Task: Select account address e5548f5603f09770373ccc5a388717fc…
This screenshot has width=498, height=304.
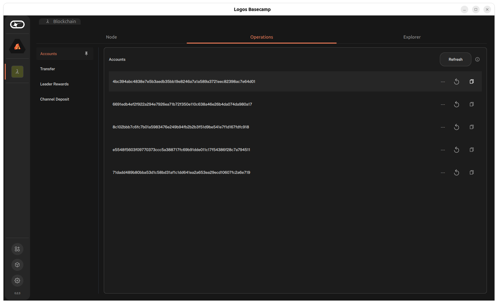Action: coord(181,150)
